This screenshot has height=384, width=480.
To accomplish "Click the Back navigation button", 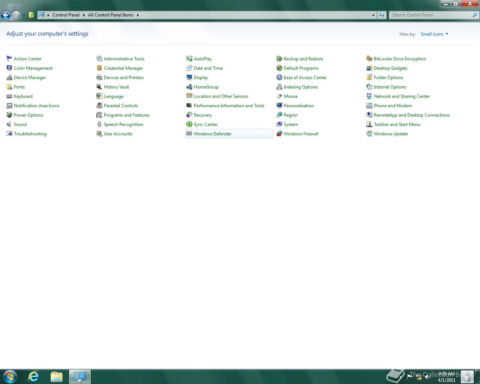I will 6,15.
